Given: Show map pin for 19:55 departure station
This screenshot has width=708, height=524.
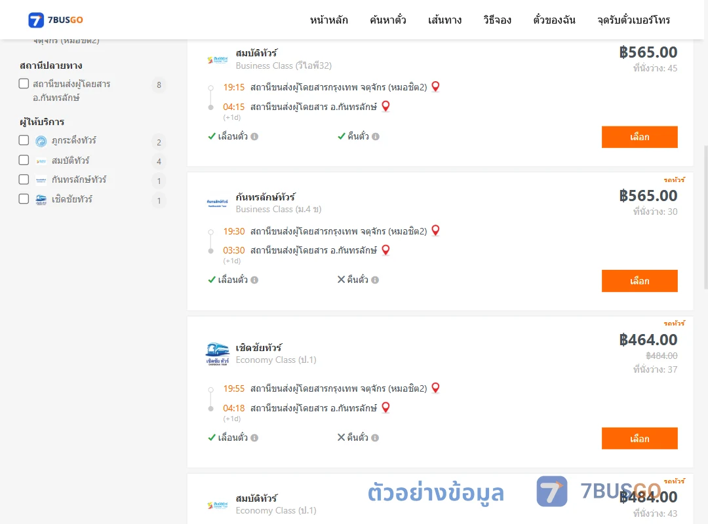Looking at the screenshot, I should [x=435, y=388].
